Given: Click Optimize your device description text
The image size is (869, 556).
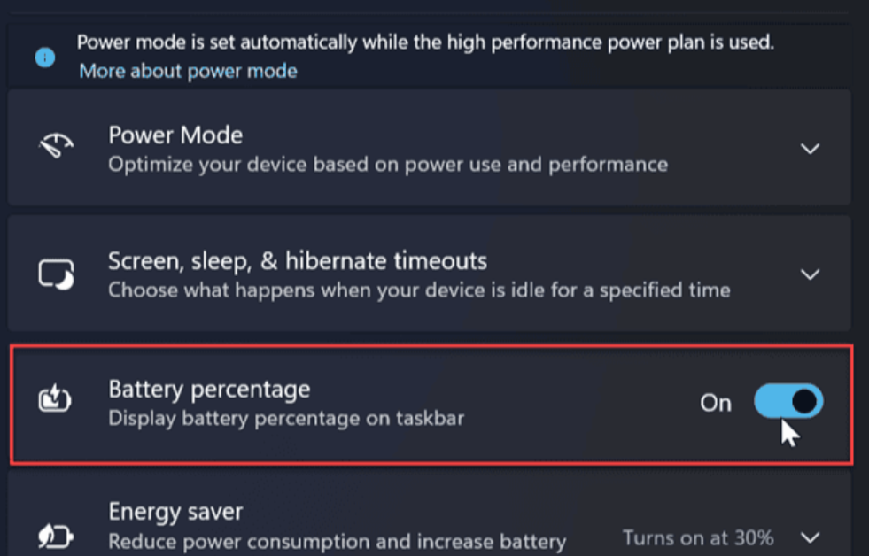Looking at the screenshot, I should (x=388, y=164).
